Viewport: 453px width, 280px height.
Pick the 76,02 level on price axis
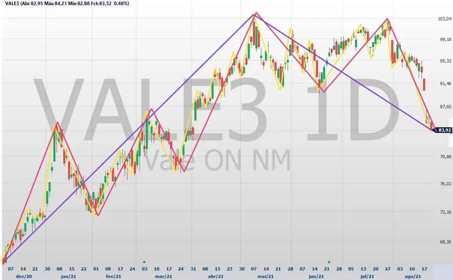click(445, 184)
